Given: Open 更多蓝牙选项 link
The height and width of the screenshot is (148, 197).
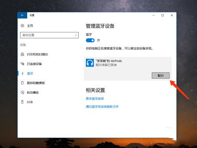Looking at the screenshot, I should (95, 99).
